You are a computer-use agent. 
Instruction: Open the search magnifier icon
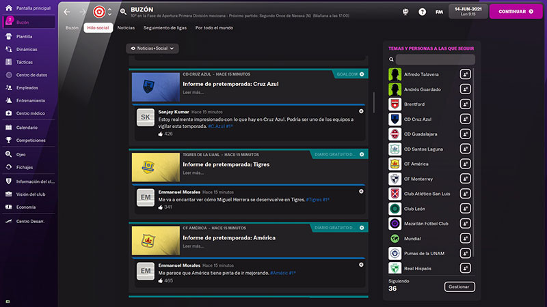[123, 12]
